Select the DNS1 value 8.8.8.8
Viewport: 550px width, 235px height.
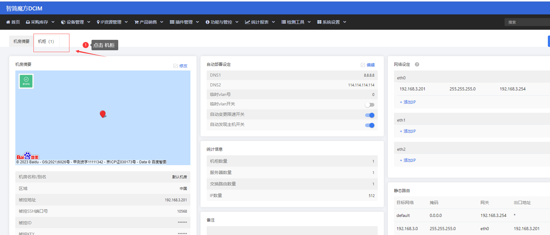369,75
